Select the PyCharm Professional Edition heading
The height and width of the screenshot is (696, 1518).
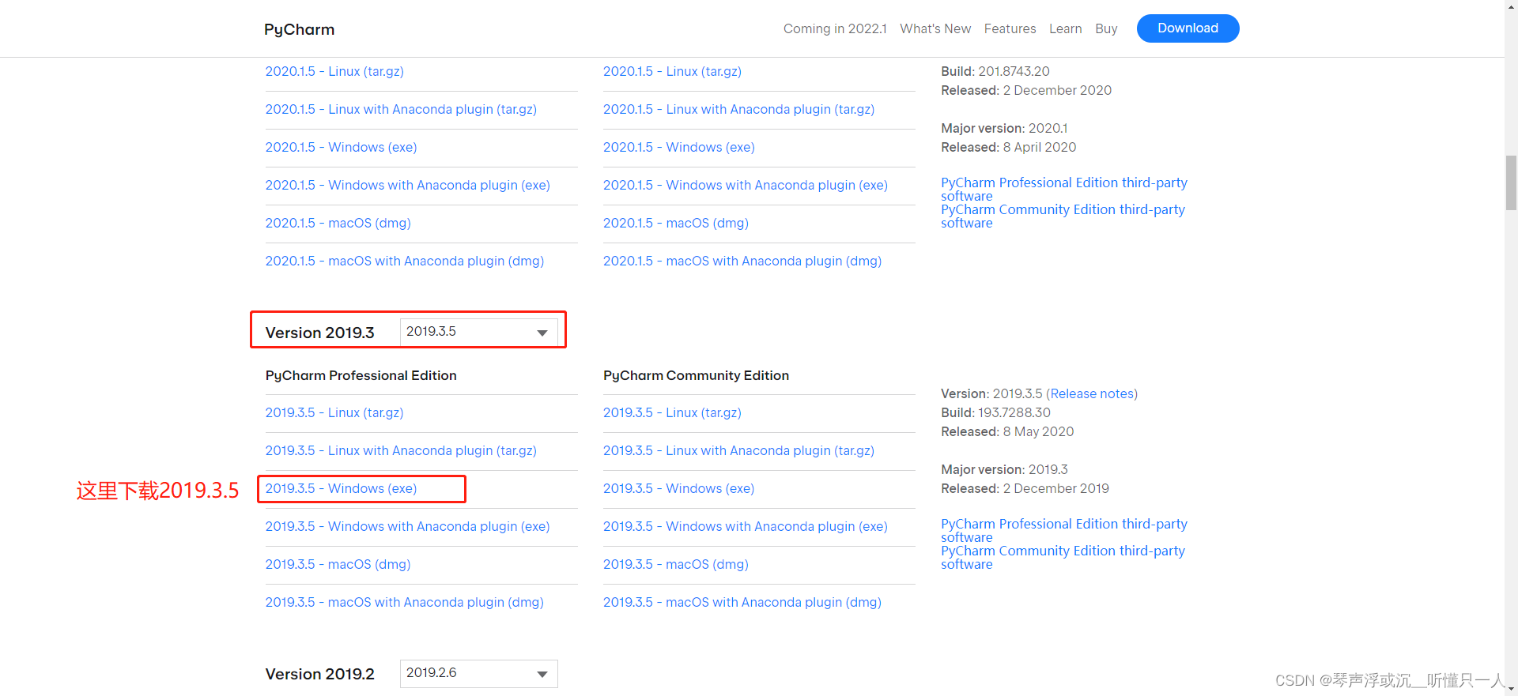(x=361, y=375)
